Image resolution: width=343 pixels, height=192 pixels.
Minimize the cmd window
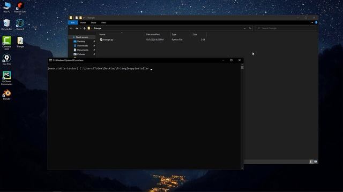pos(223,60)
